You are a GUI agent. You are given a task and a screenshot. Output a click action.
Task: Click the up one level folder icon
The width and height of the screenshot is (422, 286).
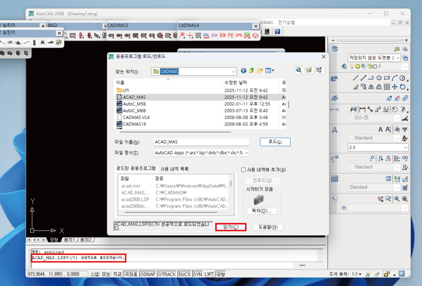[x=252, y=71]
